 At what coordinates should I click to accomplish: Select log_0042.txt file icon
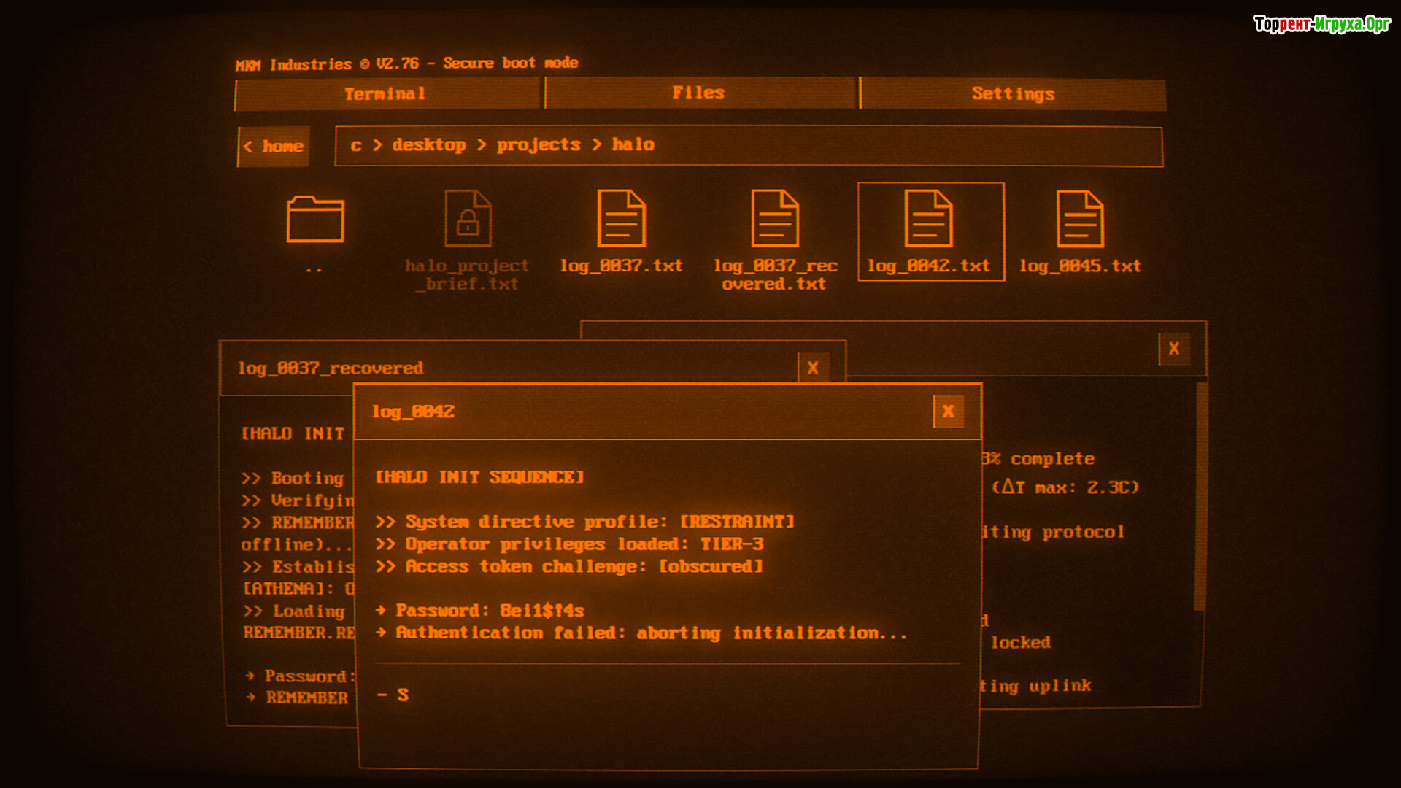pyautogui.click(x=928, y=219)
